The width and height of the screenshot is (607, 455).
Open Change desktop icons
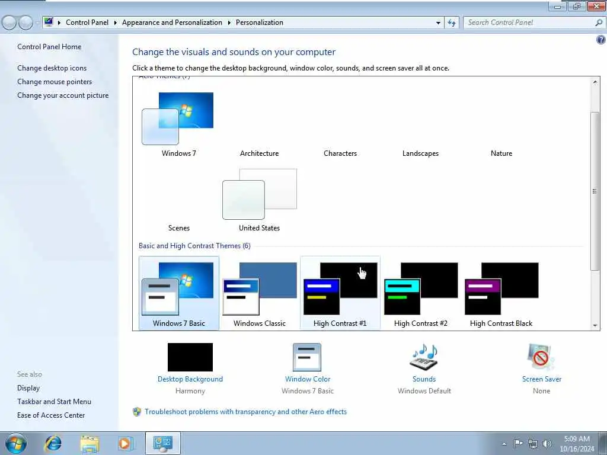(x=52, y=68)
